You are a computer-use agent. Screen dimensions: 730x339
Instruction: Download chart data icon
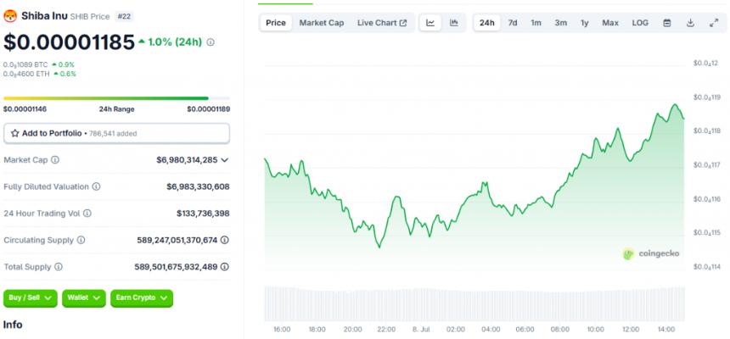click(690, 23)
